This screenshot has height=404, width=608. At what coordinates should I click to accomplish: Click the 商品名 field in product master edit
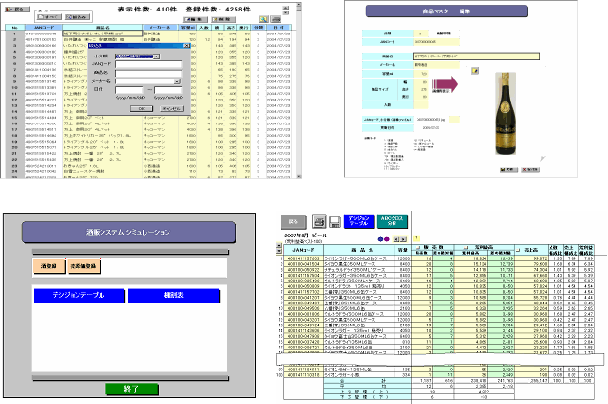476,56
